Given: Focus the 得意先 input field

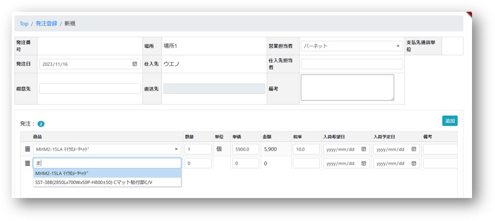Looking at the screenshot, I should pos(90,88).
